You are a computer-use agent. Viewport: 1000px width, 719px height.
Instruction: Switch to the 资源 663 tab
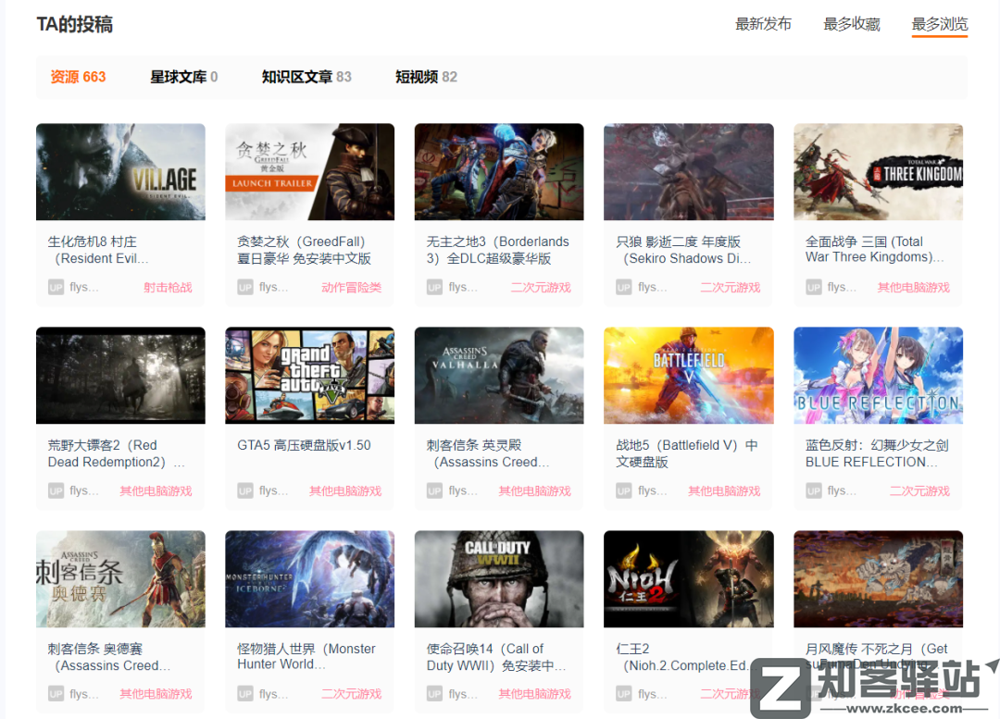click(78, 77)
